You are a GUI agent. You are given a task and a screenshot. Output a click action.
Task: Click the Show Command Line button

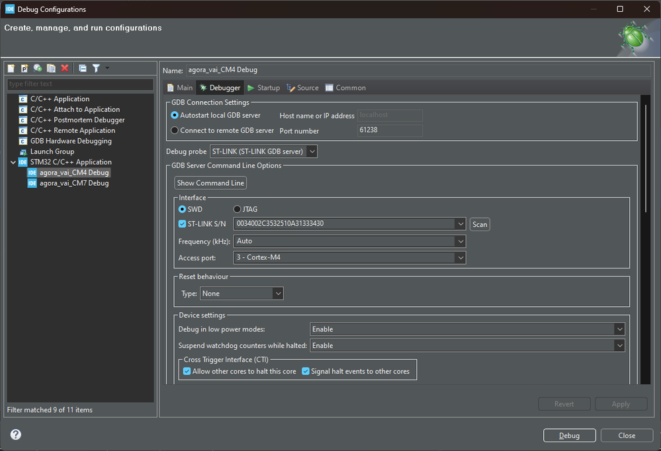(210, 183)
